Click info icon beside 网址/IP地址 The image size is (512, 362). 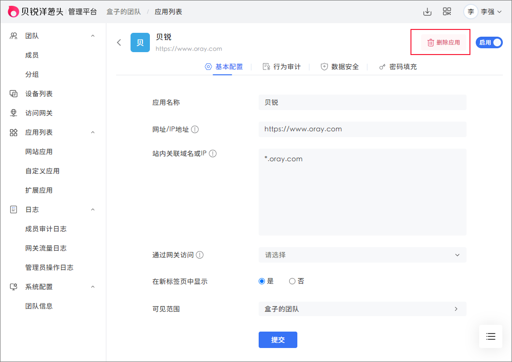pos(195,129)
